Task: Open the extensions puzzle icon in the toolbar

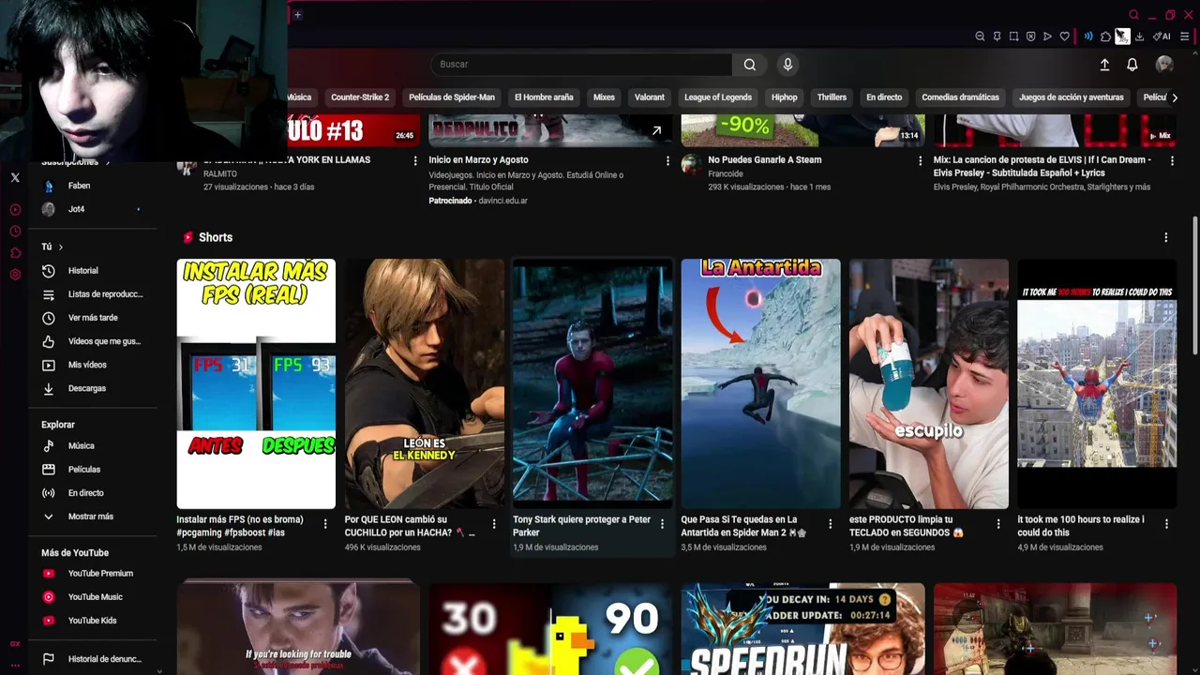Action: point(1105,37)
